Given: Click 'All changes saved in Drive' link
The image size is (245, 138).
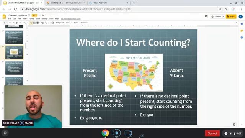Looking at the screenshot, I should point(71,19).
